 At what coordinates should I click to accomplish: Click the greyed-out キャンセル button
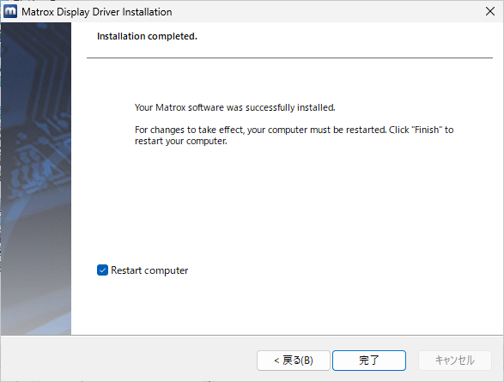(455, 361)
